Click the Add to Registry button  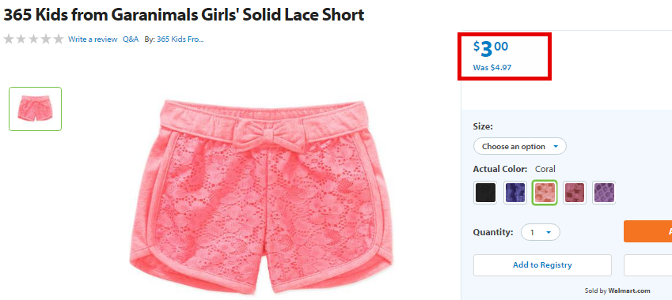[x=542, y=265]
